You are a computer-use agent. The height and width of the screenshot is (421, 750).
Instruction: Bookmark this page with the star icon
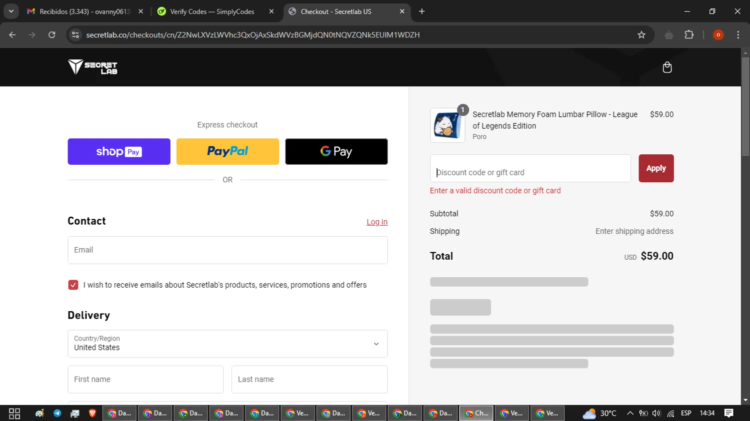tap(641, 35)
